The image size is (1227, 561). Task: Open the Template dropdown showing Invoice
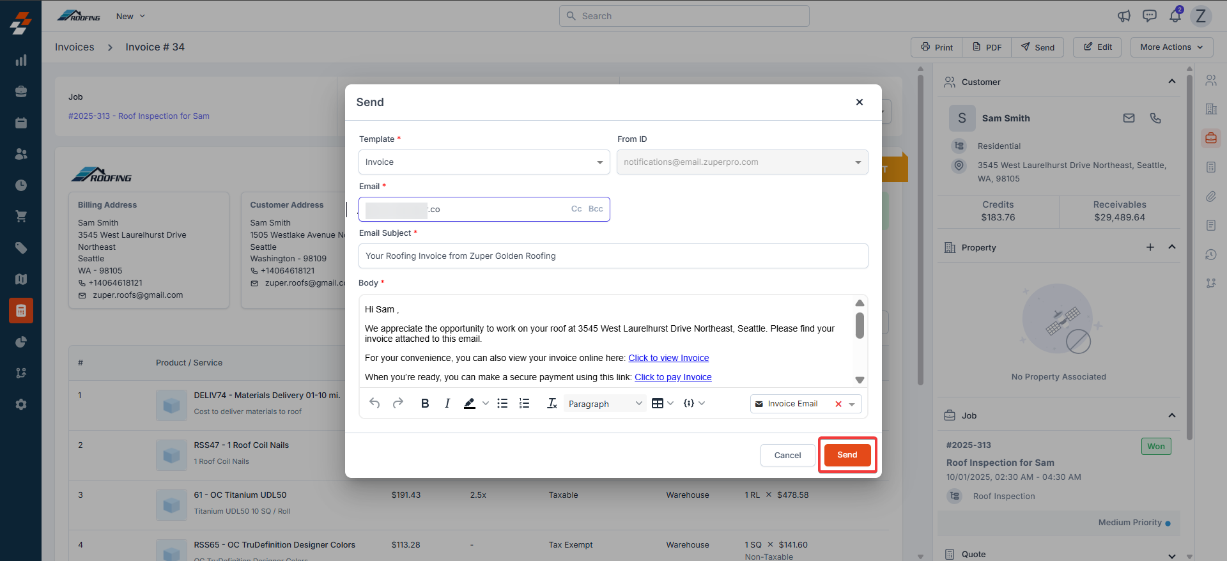point(484,162)
